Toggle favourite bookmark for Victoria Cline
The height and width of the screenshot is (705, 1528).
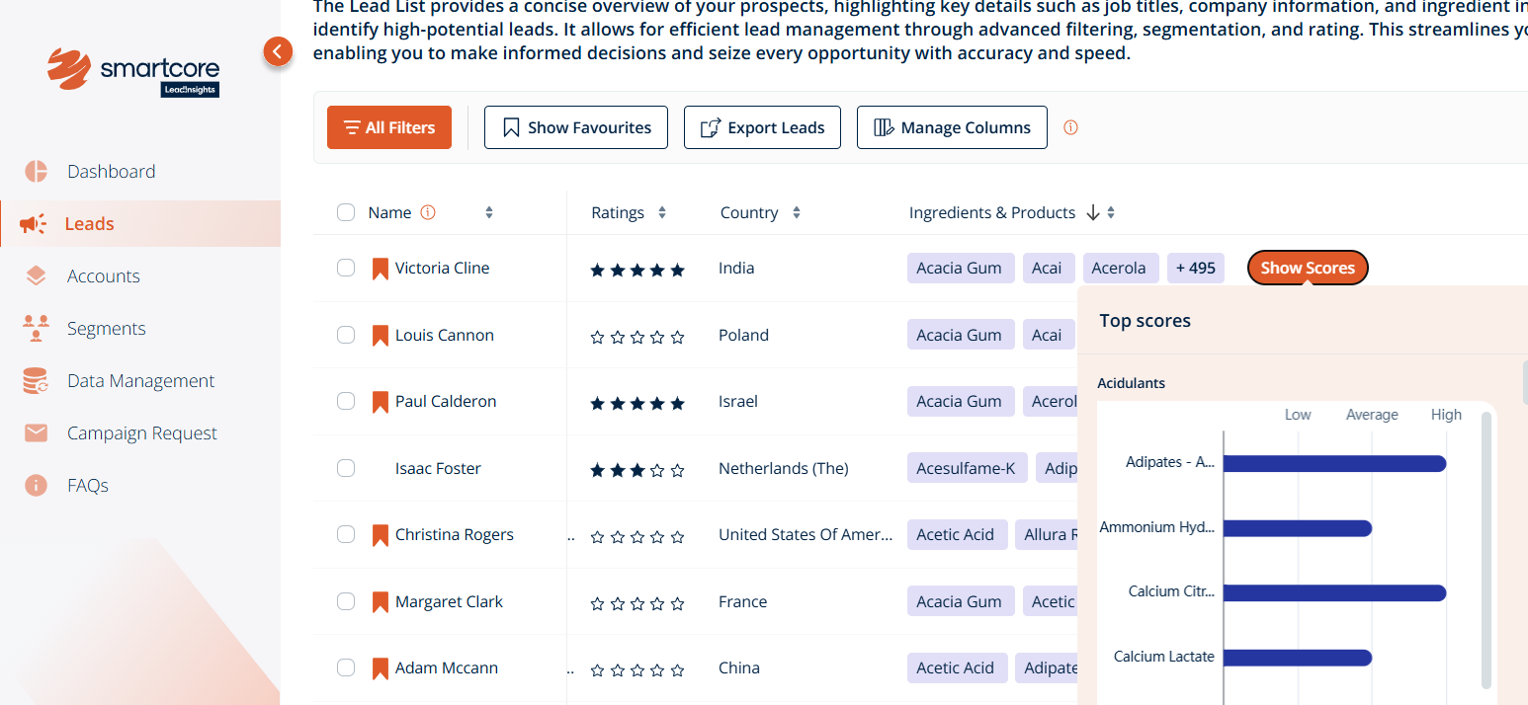point(380,269)
